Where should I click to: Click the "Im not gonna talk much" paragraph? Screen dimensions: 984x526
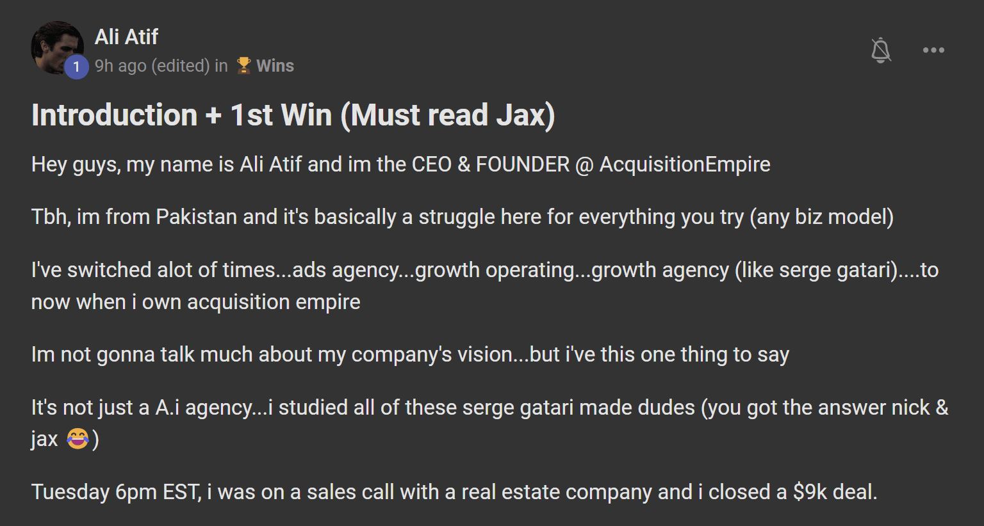[x=410, y=355]
